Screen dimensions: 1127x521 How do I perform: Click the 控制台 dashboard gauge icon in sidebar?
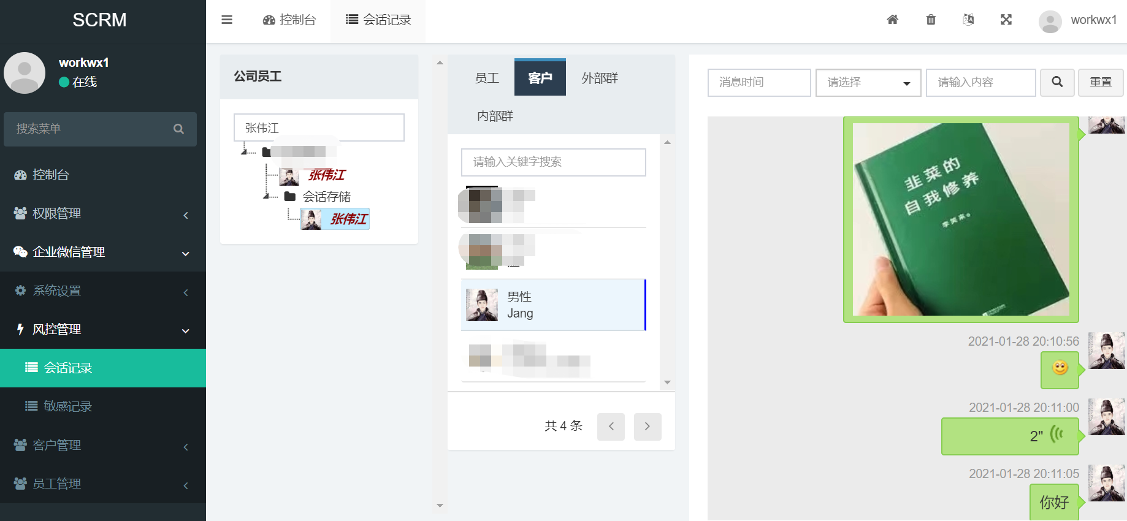pos(20,175)
